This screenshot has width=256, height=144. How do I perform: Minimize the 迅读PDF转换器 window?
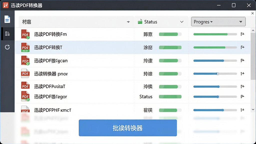219,5
